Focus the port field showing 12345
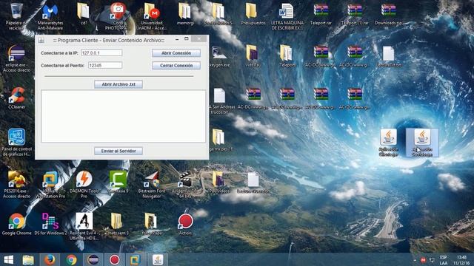The width and height of the screenshot is (474, 266). coord(105,65)
